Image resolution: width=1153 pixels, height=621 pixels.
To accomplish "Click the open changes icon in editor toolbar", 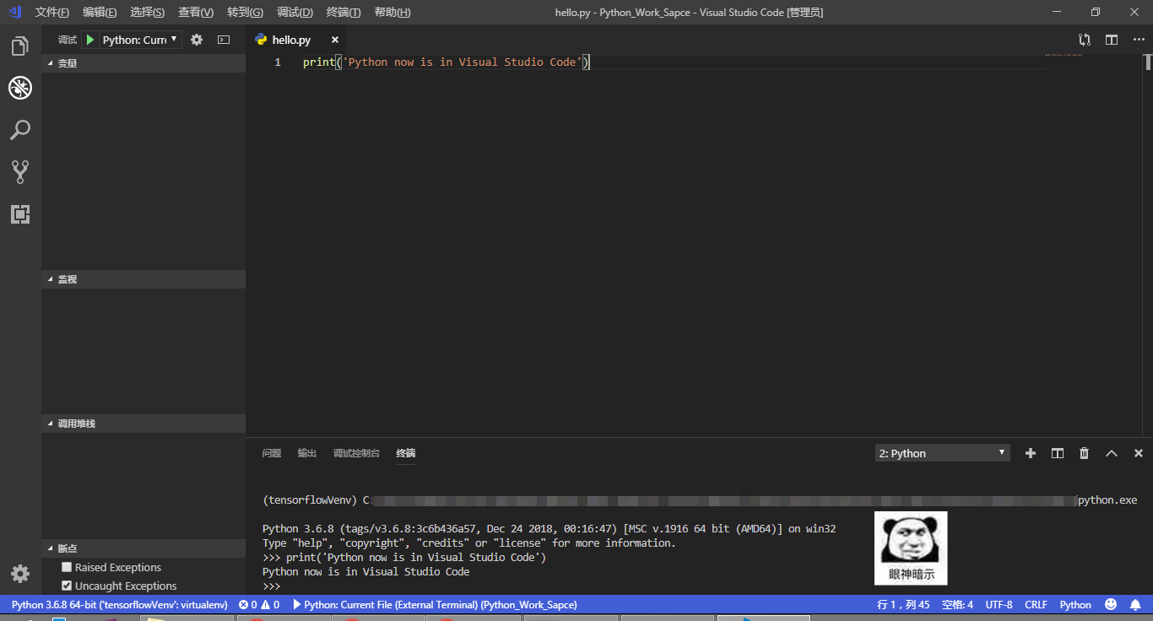I will pyautogui.click(x=1085, y=40).
